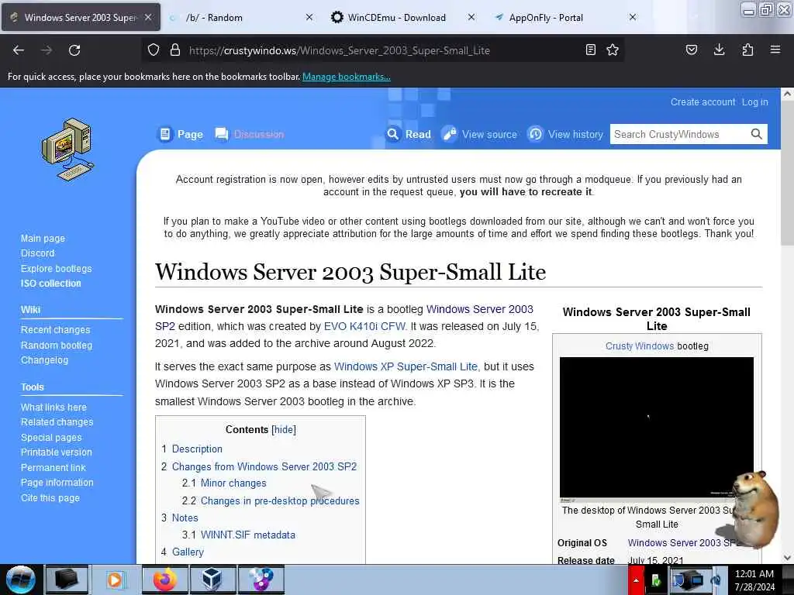Open Main page in sidebar
This screenshot has height=595, width=794.
pos(43,238)
